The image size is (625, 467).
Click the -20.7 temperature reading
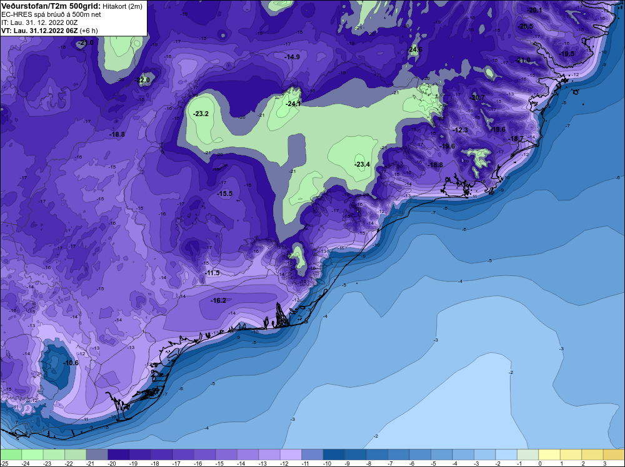coord(477,98)
